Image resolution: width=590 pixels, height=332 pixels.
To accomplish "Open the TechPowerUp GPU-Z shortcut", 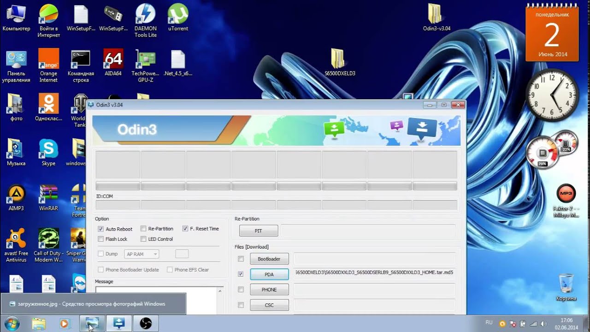I will coord(146,66).
